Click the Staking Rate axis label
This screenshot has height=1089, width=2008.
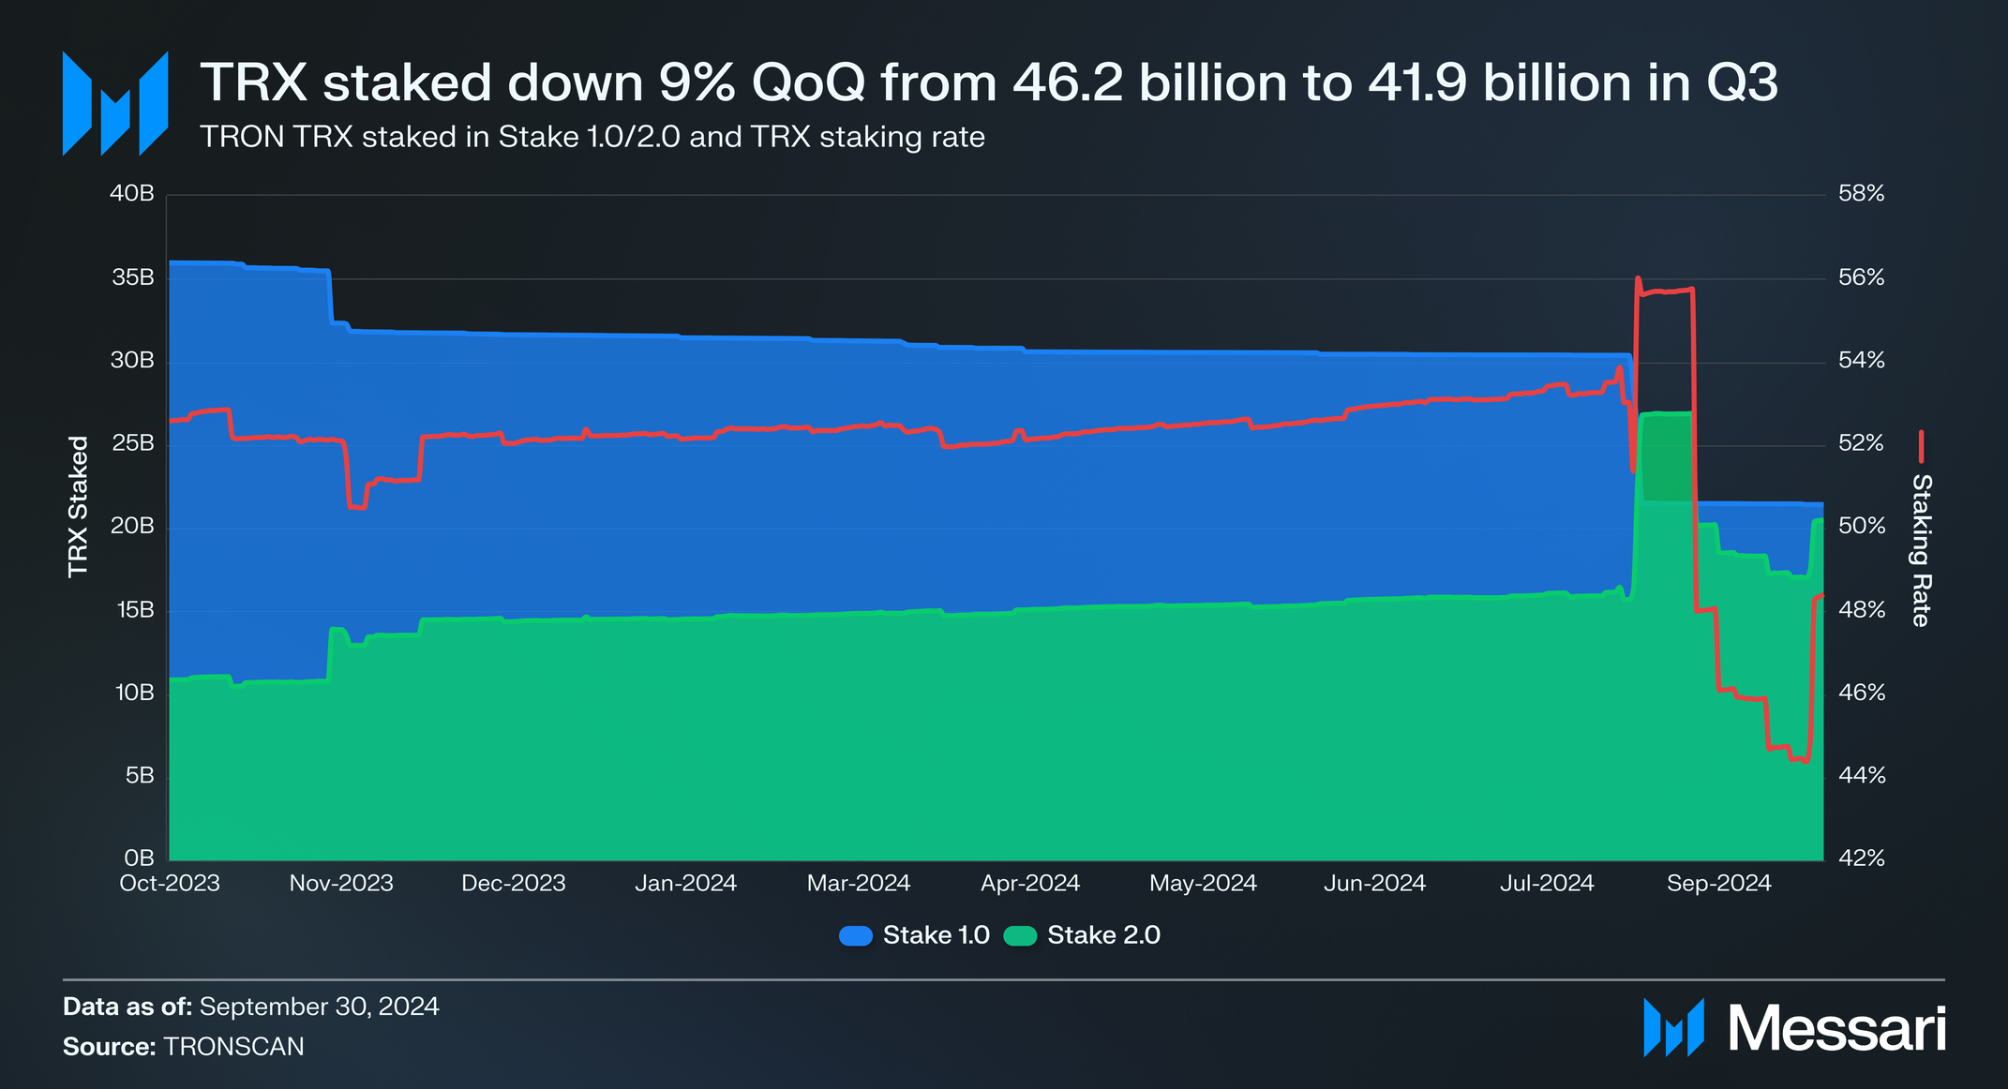pyautogui.click(x=1921, y=550)
